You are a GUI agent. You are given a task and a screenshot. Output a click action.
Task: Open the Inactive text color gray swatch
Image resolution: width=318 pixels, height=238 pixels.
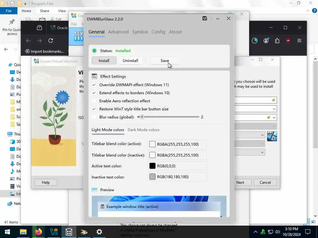(152, 177)
